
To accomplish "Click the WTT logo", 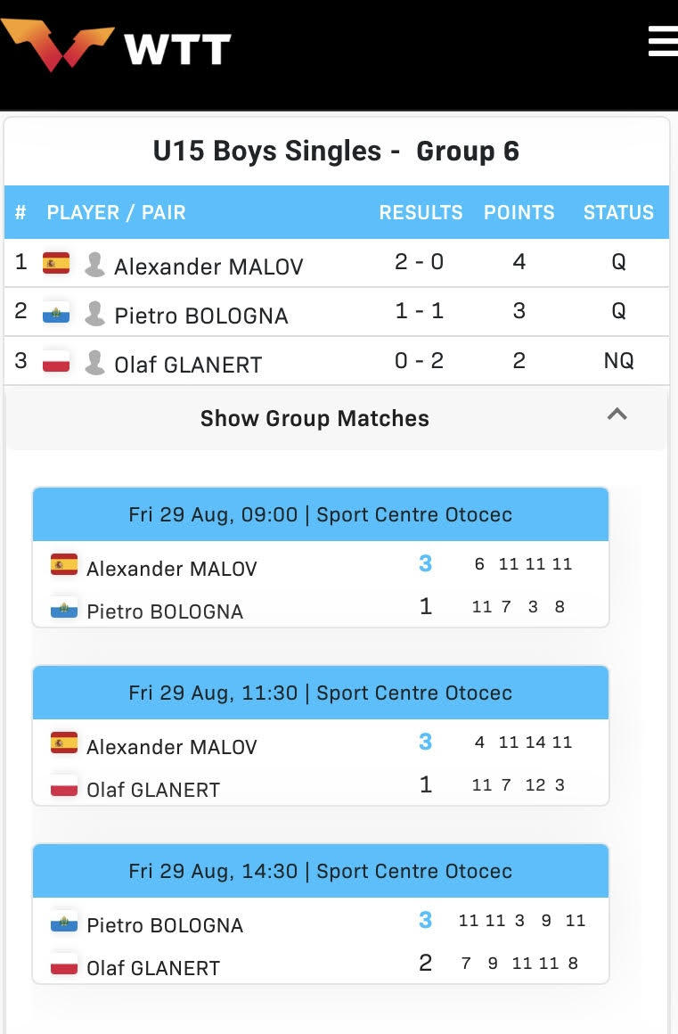I will [116, 45].
